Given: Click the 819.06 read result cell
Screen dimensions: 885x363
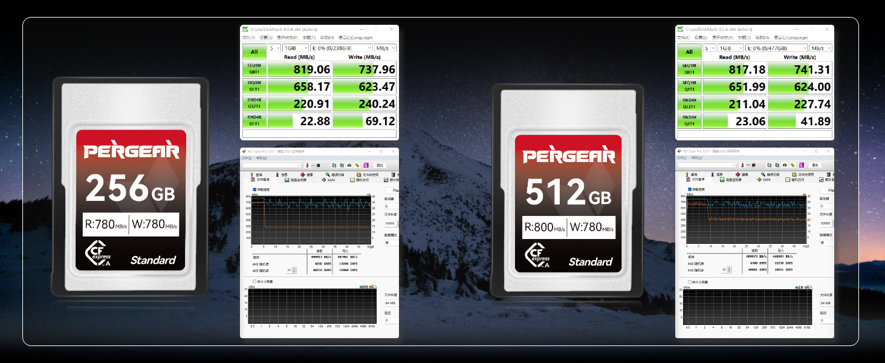Looking at the screenshot, I should pyautogui.click(x=300, y=69).
